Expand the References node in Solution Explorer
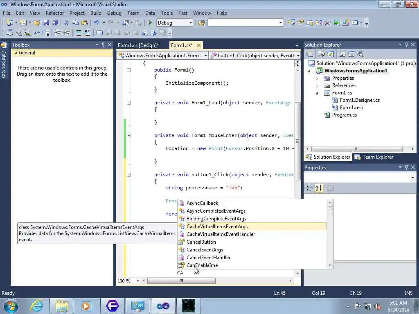 [x=317, y=86]
